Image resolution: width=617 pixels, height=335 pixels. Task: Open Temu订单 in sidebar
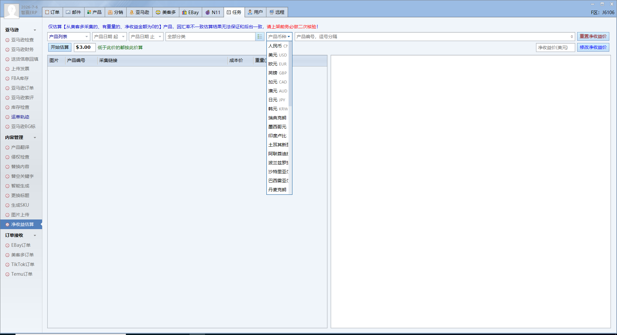[x=21, y=274]
